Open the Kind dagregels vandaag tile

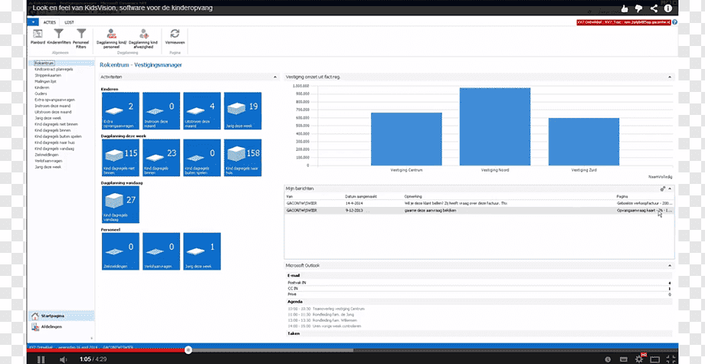[x=120, y=205]
